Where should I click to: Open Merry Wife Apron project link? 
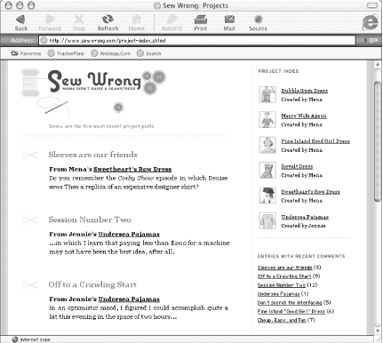[x=304, y=116]
